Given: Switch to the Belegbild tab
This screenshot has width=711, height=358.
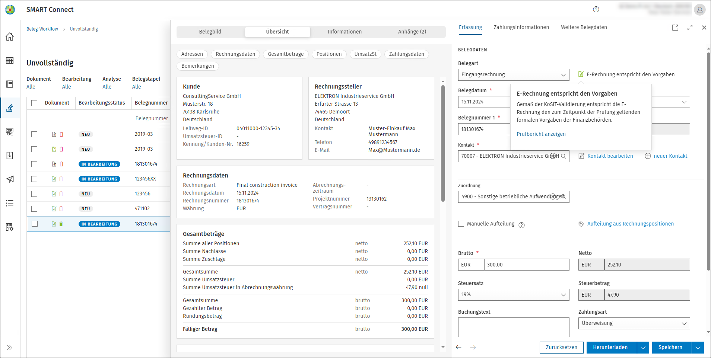Looking at the screenshot, I should tap(210, 32).
